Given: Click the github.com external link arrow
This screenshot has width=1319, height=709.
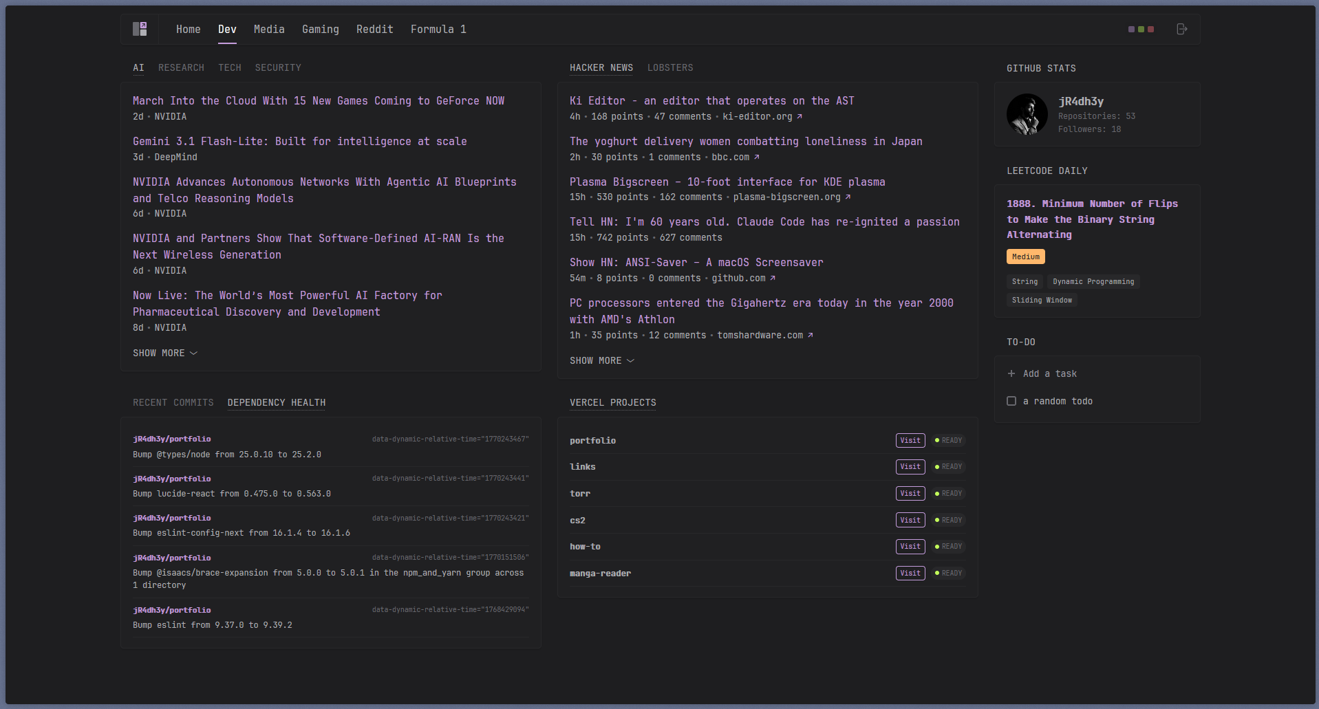Looking at the screenshot, I should pyautogui.click(x=772, y=279).
